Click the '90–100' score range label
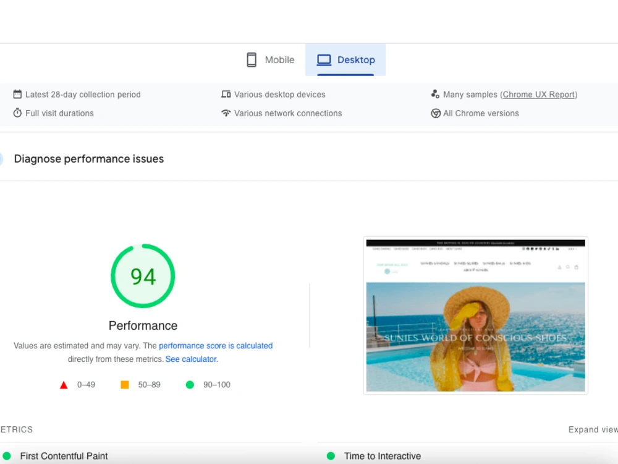 pyautogui.click(x=217, y=385)
